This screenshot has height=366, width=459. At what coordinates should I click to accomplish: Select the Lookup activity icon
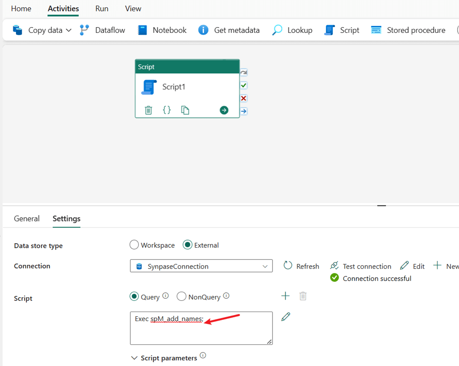click(x=276, y=30)
